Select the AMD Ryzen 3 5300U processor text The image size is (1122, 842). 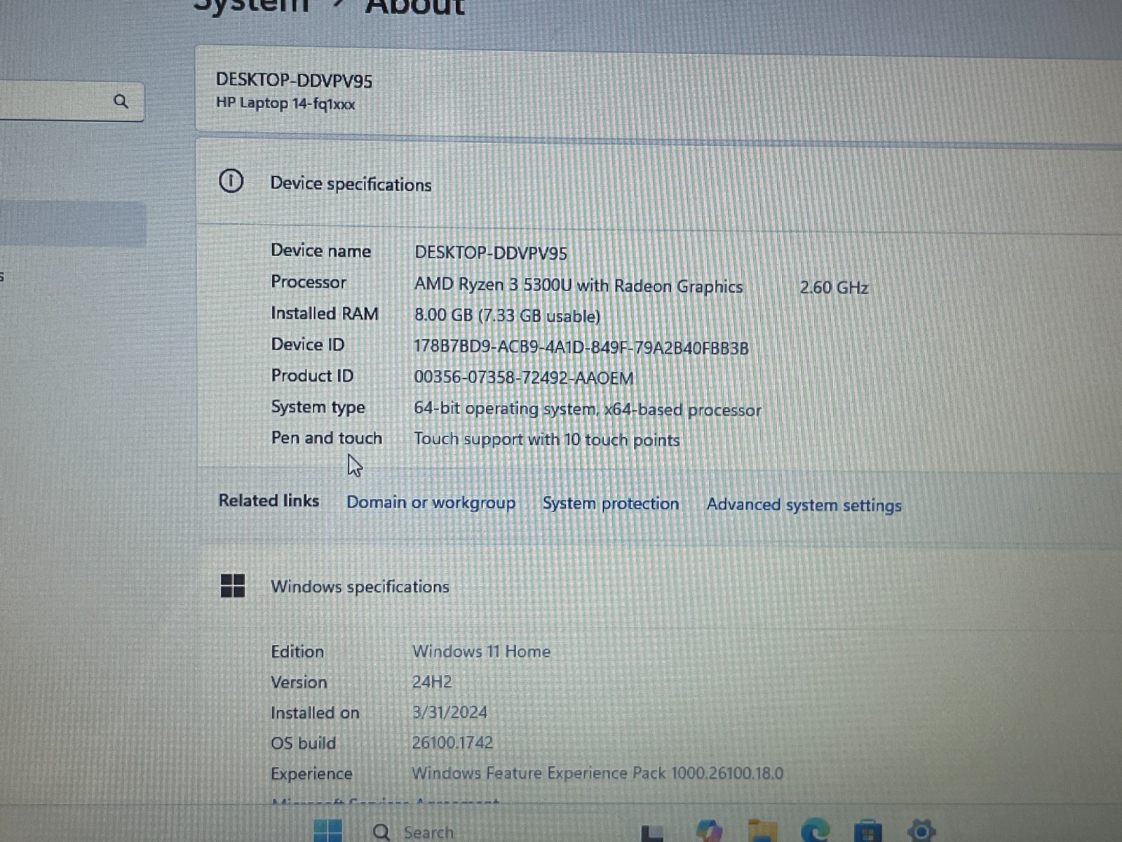[578, 286]
